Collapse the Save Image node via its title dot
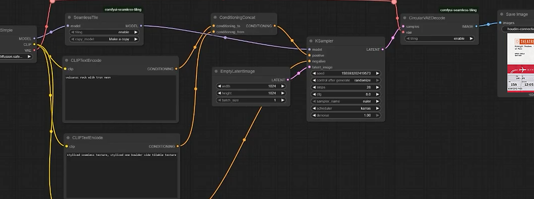The width and height of the screenshot is (534, 199). [502, 14]
